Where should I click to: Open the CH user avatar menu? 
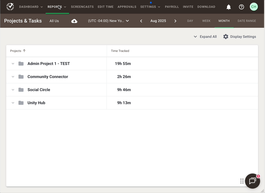(254, 7)
